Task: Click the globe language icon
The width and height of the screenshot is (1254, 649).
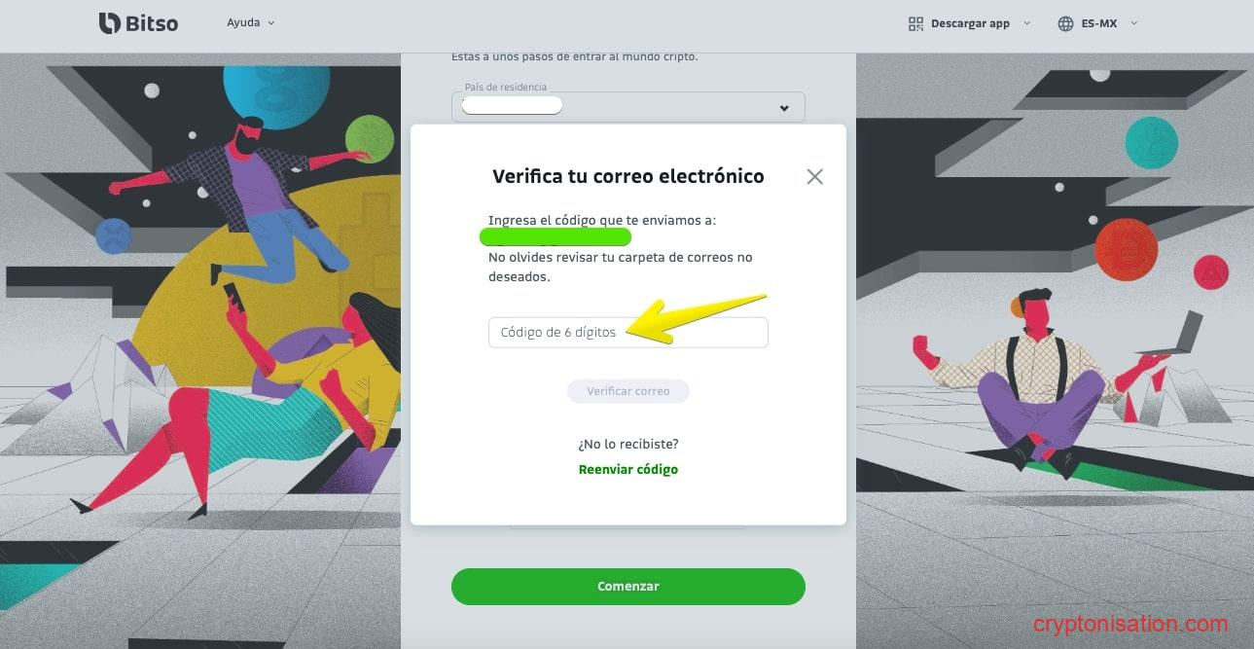Action: [x=1065, y=23]
